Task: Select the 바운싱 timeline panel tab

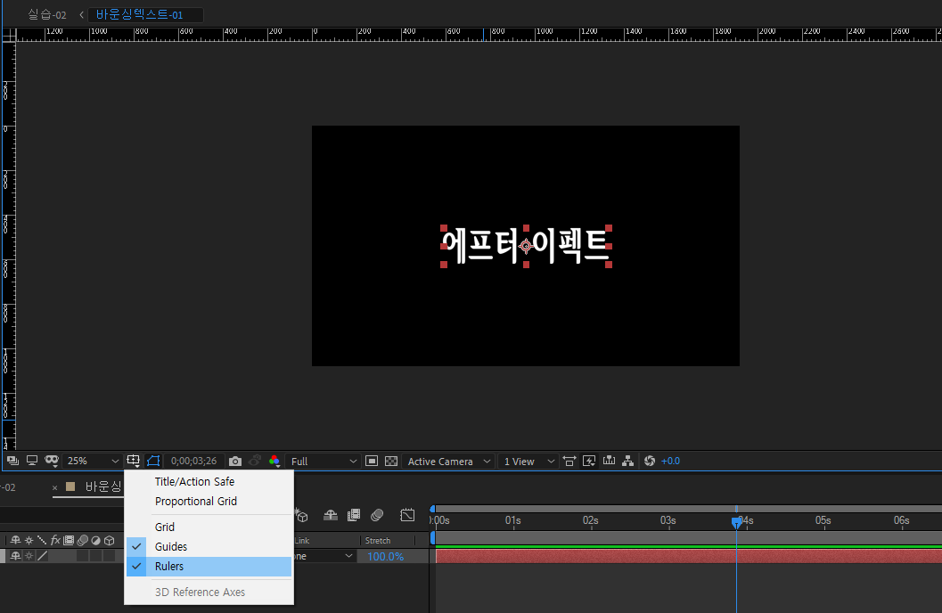Action: click(x=103, y=486)
